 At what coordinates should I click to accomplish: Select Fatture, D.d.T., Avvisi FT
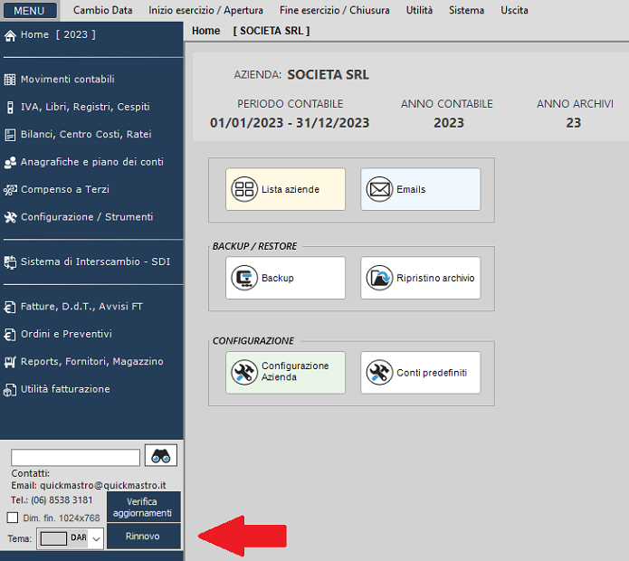[81, 307]
